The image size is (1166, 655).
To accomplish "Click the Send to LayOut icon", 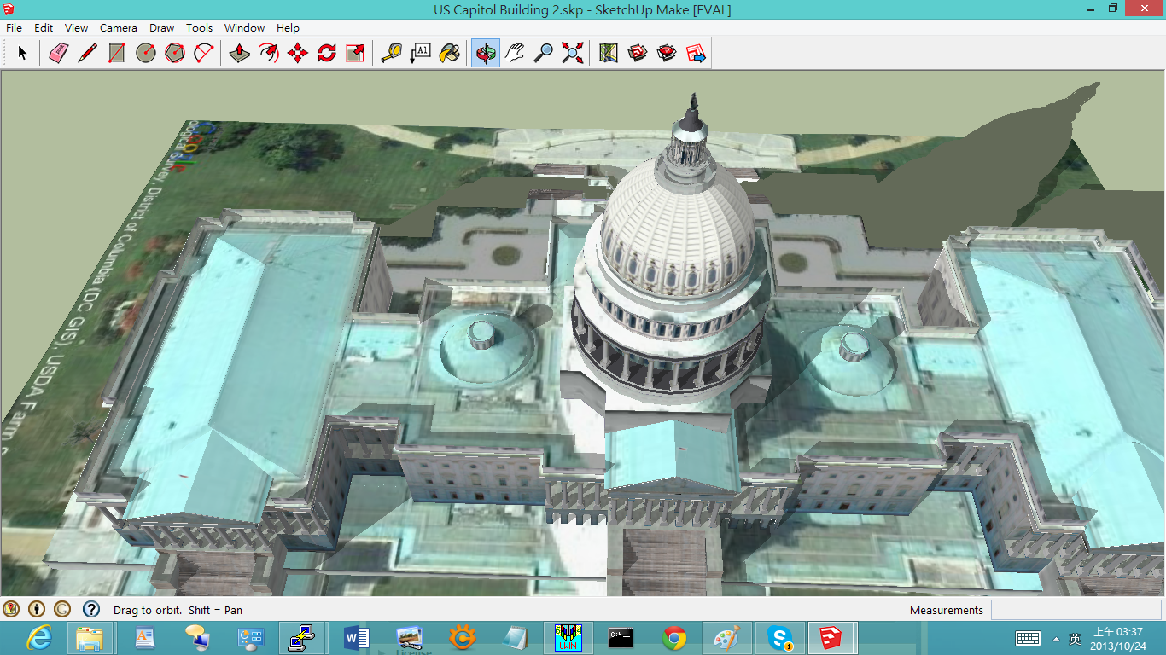I will [696, 53].
